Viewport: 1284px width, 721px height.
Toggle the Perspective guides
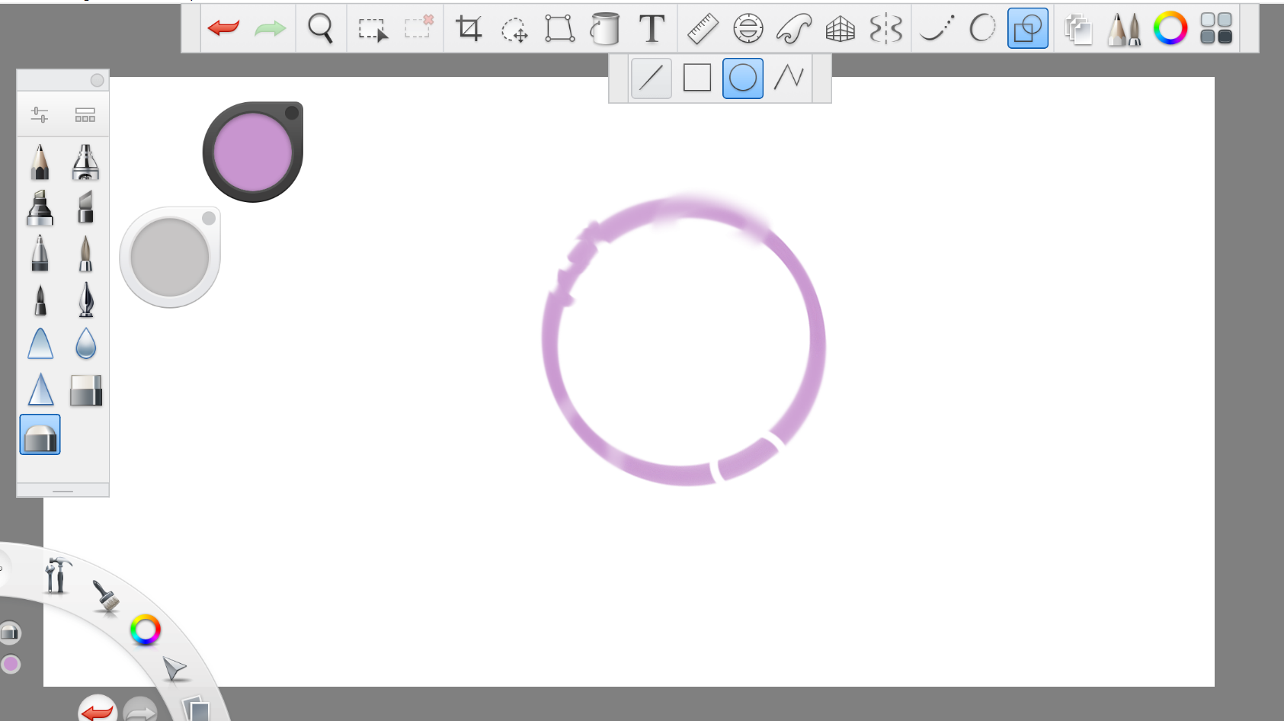(841, 29)
